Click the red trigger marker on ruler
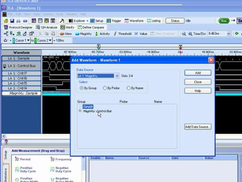242x182 pixels. 180,47
